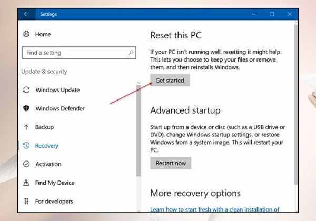
Task: Select Backup in the sidebar
Action: pos(45,127)
